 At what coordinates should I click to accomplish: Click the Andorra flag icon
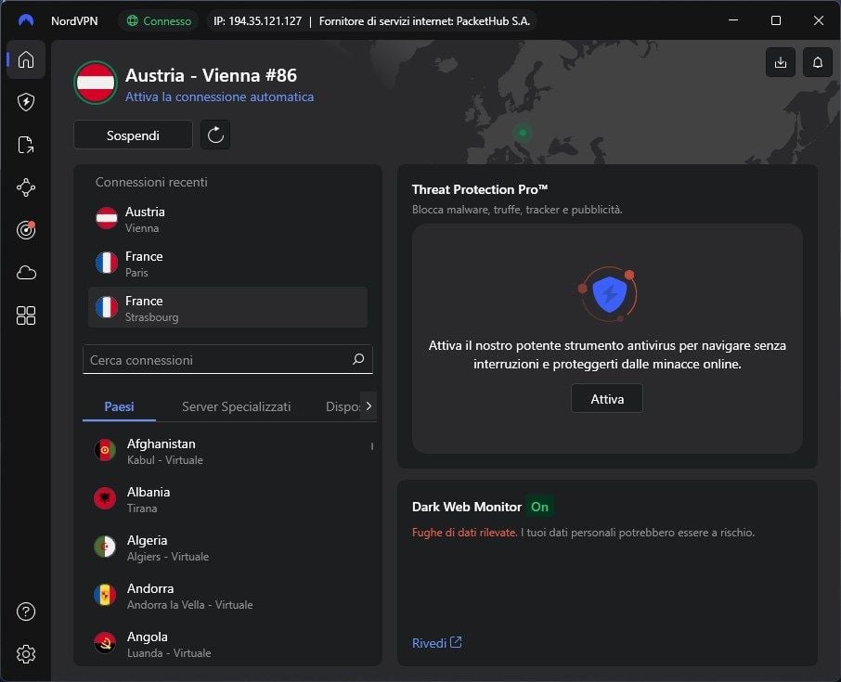pos(105,595)
